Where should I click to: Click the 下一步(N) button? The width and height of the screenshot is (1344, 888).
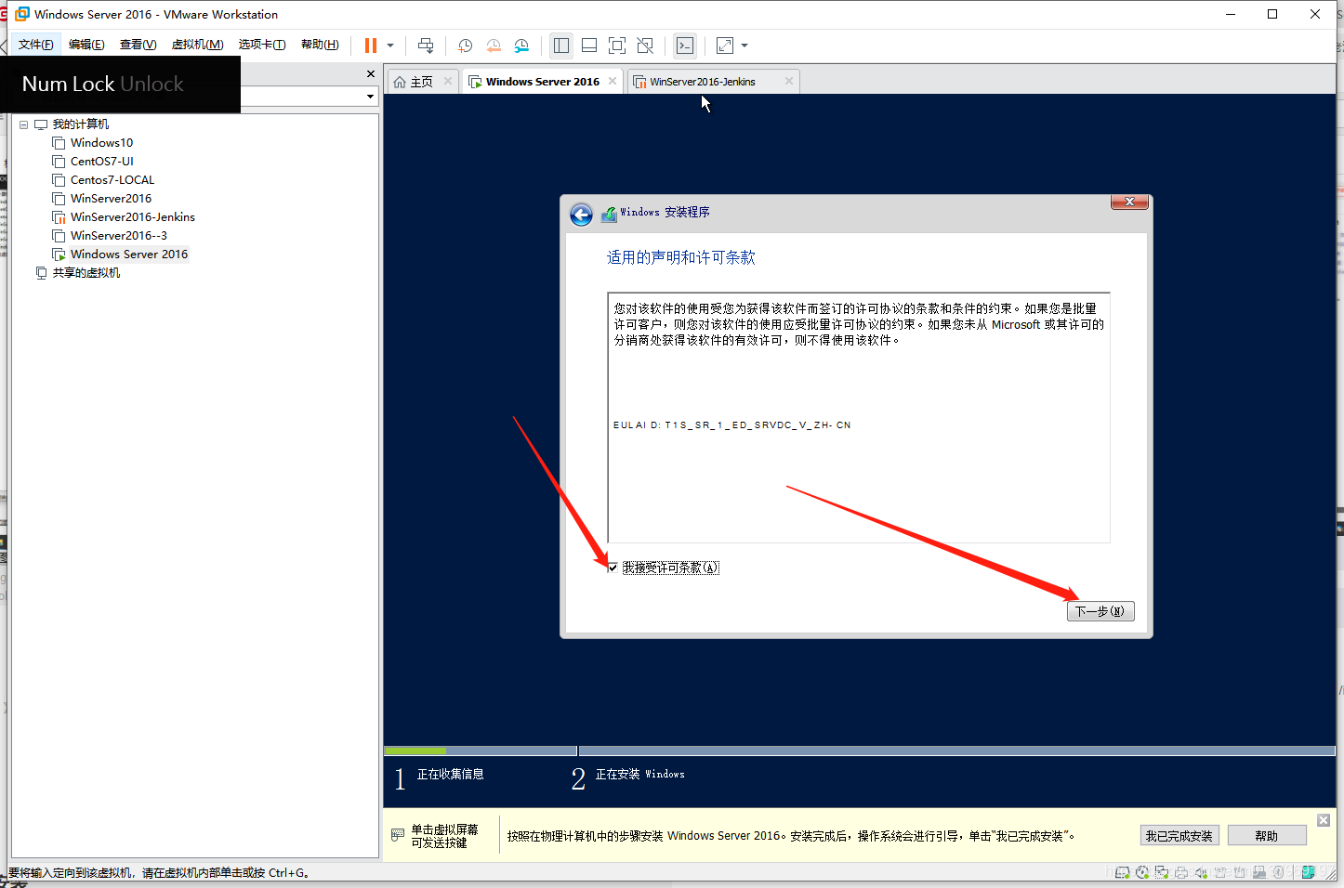click(x=1100, y=611)
